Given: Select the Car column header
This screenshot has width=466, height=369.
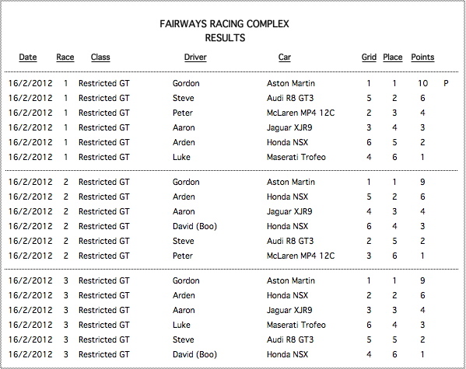Looking at the screenshot, I should pos(285,57).
